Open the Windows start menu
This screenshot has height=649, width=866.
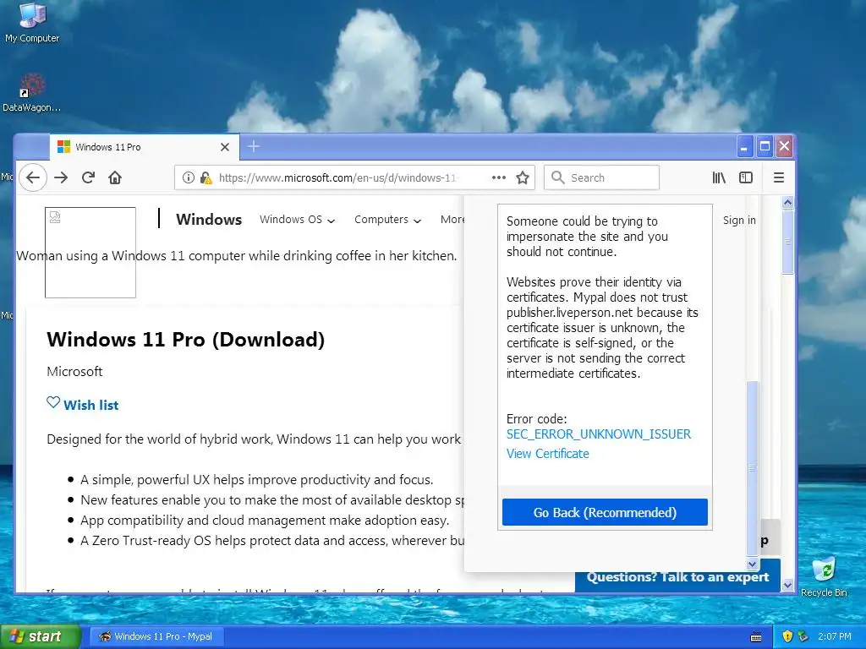[x=40, y=636]
